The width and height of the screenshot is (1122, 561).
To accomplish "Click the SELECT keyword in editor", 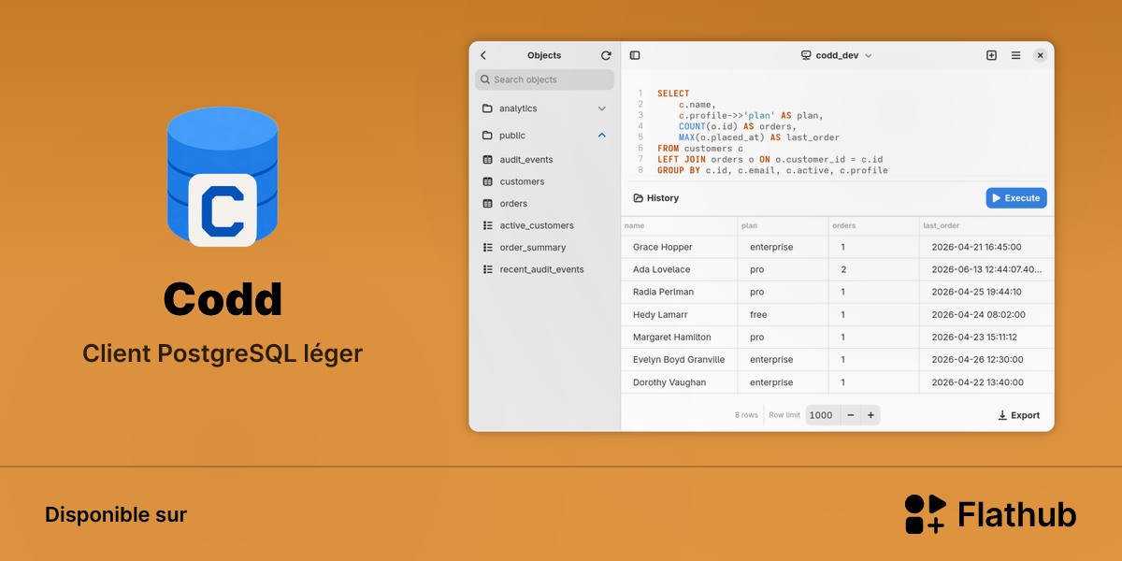I will [x=673, y=93].
